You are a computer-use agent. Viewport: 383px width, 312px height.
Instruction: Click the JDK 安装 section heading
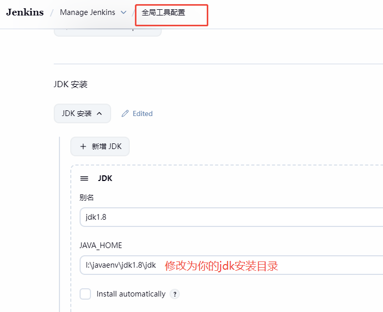point(71,85)
